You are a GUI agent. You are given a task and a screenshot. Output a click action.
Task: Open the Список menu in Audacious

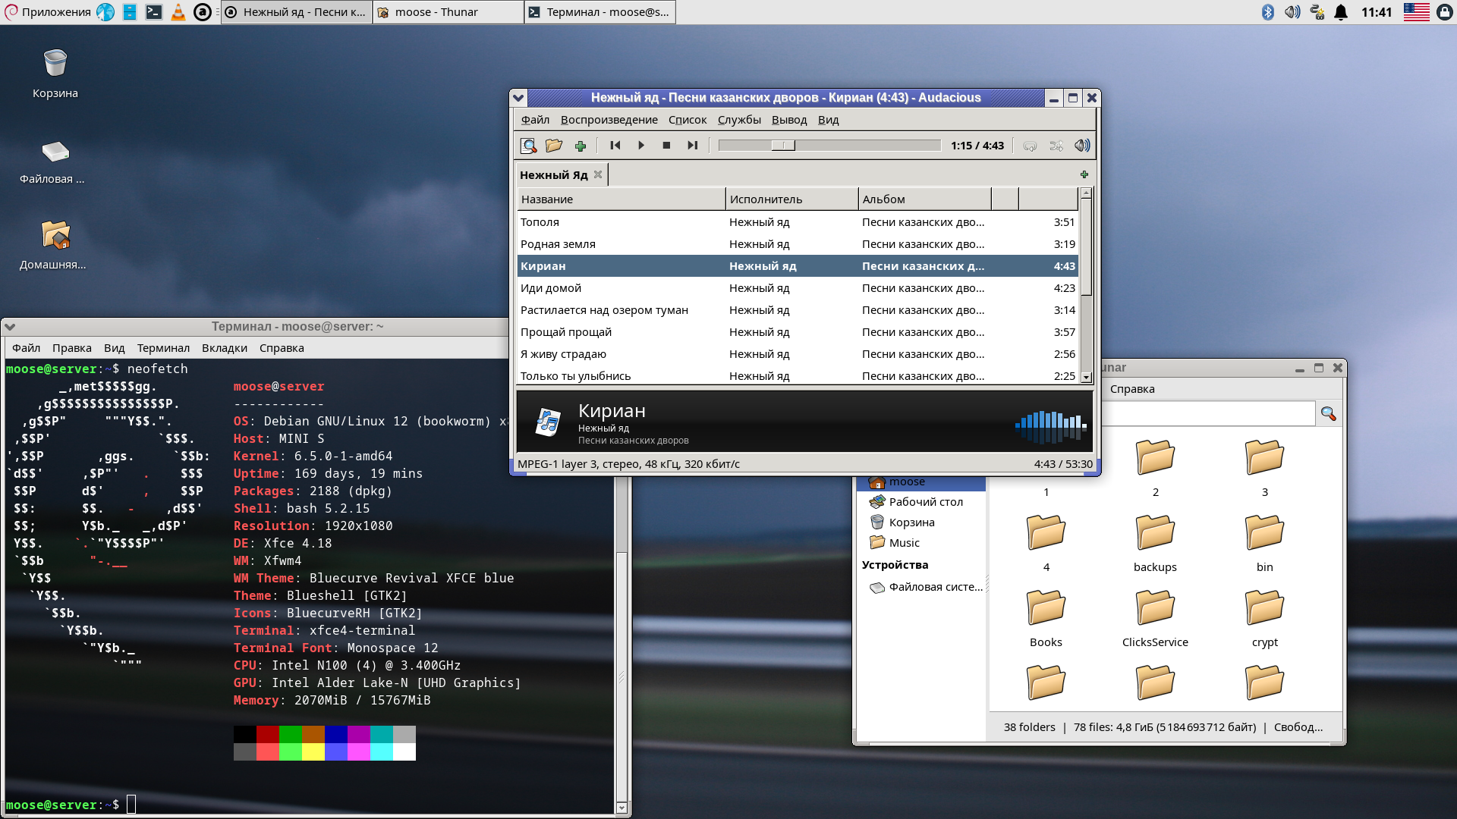tap(688, 120)
